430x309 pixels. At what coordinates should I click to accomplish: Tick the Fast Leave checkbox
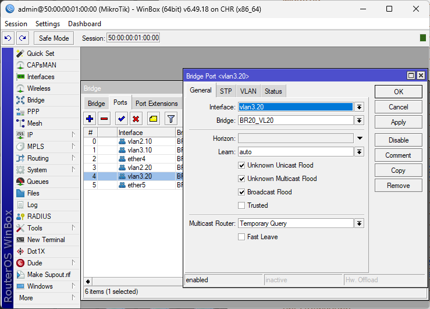tap(241, 237)
